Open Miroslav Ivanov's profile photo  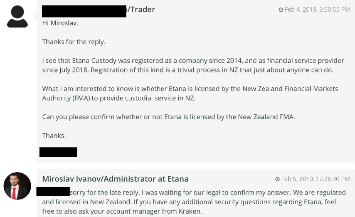(x=17, y=186)
